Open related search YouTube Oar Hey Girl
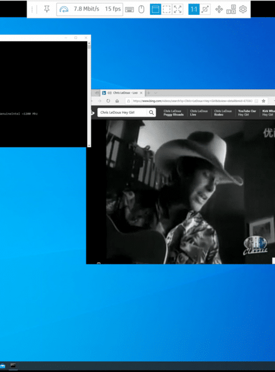275x372 pixels. pyautogui.click(x=247, y=113)
